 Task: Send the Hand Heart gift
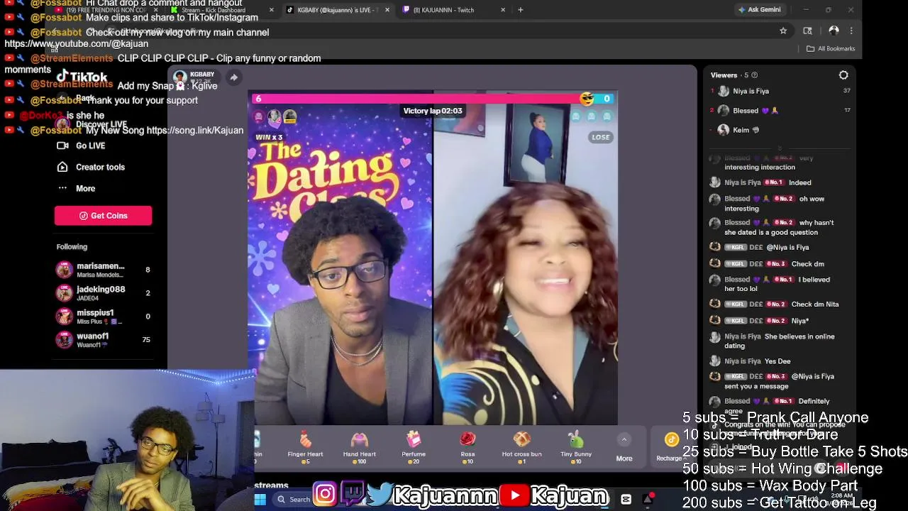(x=360, y=447)
